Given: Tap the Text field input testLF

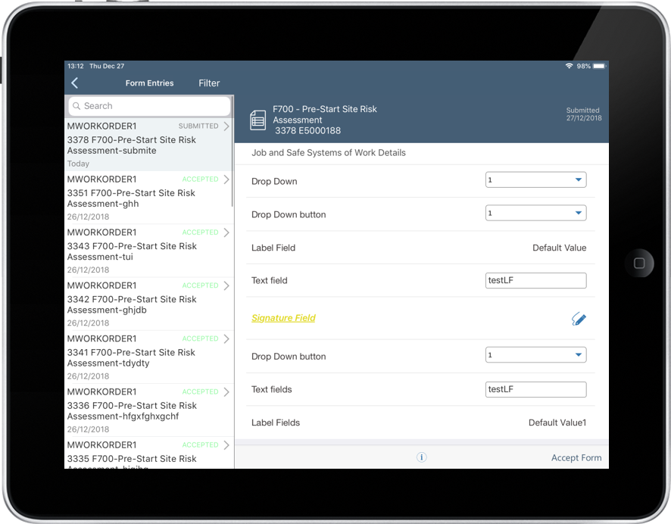Looking at the screenshot, I should pos(535,280).
